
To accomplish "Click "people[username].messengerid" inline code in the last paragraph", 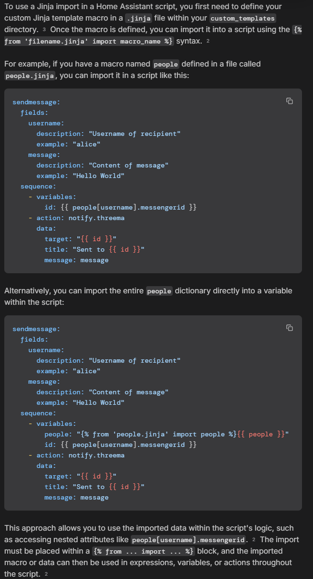I will [x=188, y=540].
